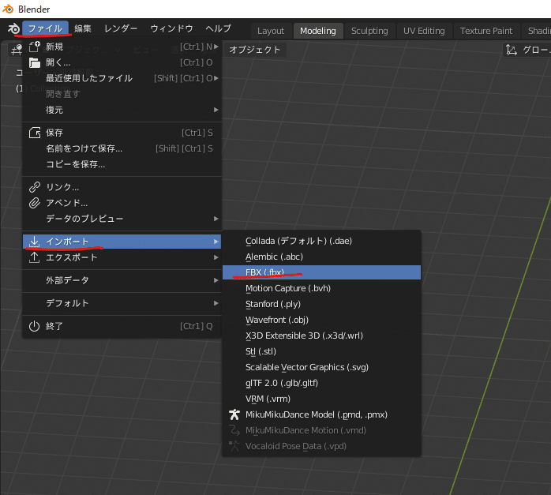Expand the エクスポート submenu arrow
Screen dimensions: 551x495
point(216,257)
